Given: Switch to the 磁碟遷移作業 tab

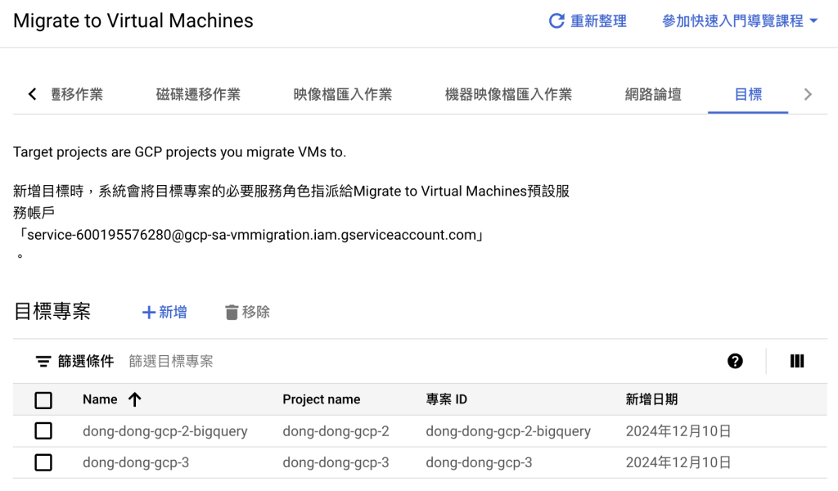Looking at the screenshot, I should click(198, 95).
